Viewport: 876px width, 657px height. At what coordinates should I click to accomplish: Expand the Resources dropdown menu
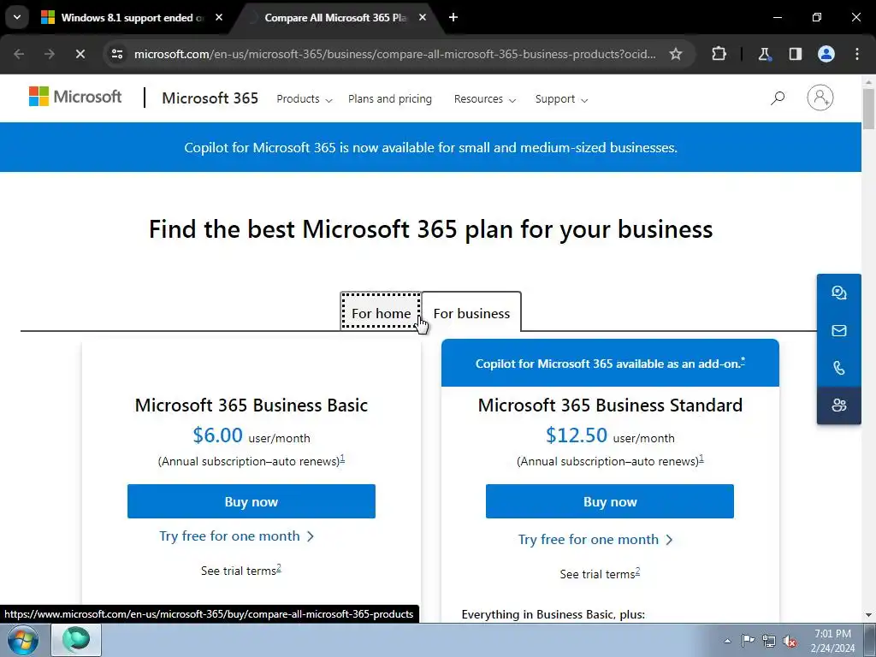(484, 99)
